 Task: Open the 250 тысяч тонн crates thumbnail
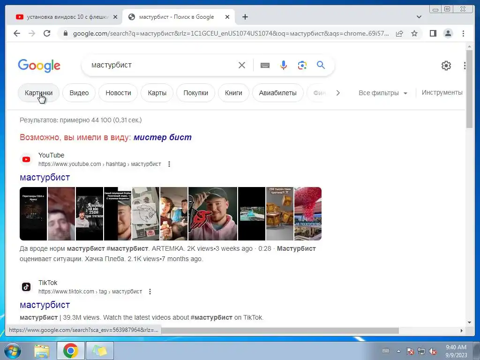click(280, 214)
